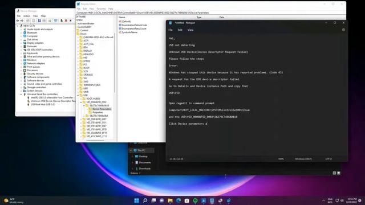Click the blue help icon in Device Manager toolbar
The height and width of the screenshot is (205, 365).
pyautogui.click(x=39, y=20)
